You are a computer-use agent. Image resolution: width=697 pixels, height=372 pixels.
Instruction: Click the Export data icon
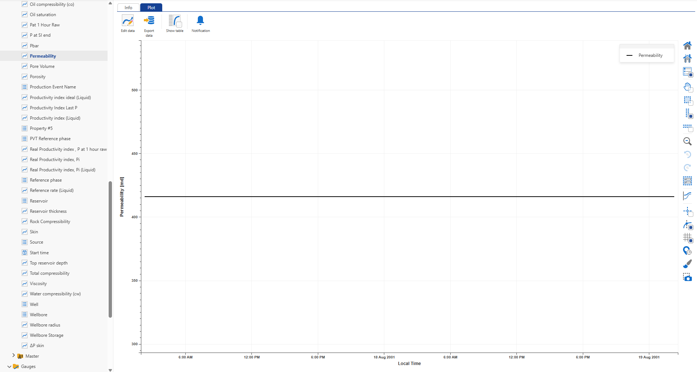coord(149,21)
